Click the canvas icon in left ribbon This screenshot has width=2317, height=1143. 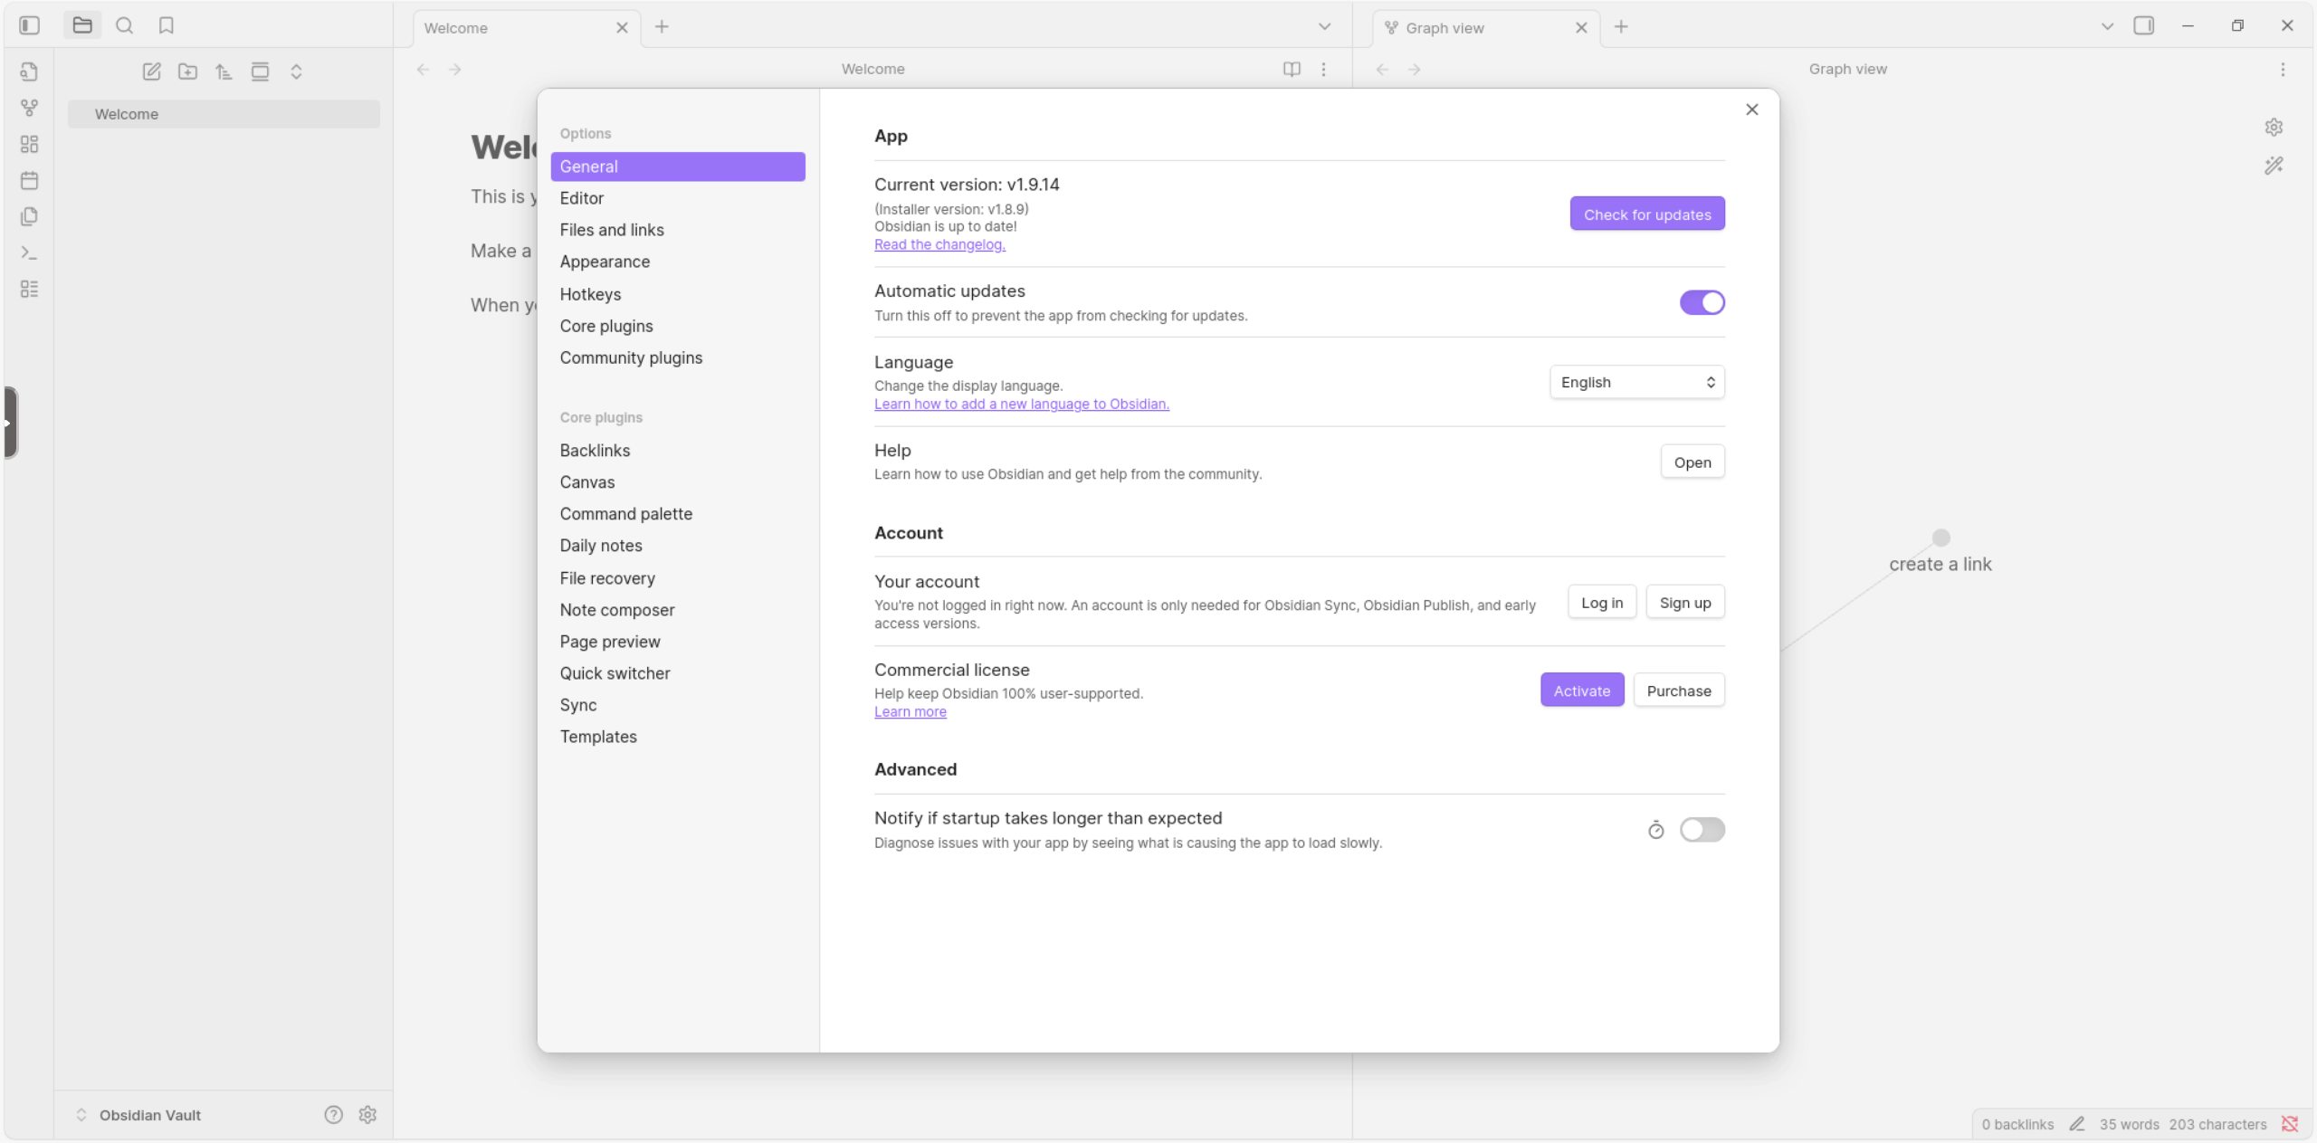pyautogui.click(x=29, y=144)
